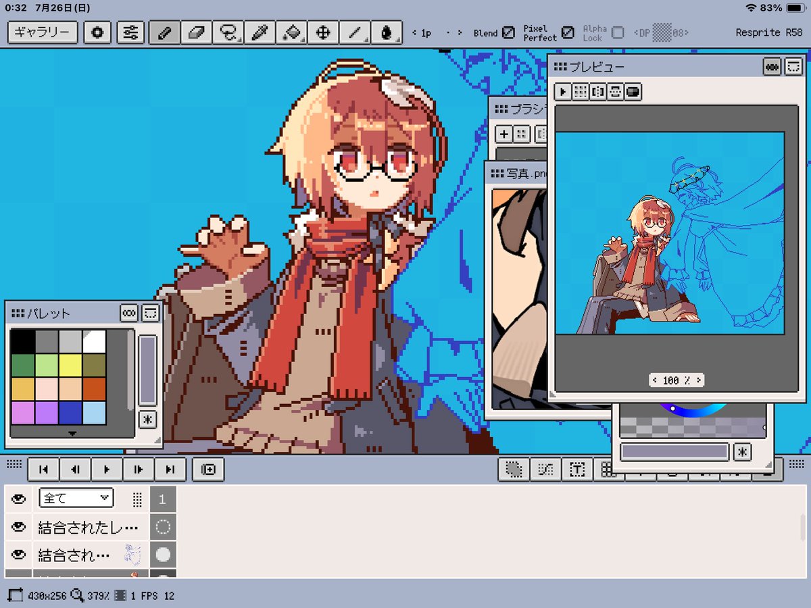This screenshot has width=811, height=608.
Task: Open the ギャラリー gallery
Action: [43, 32]
